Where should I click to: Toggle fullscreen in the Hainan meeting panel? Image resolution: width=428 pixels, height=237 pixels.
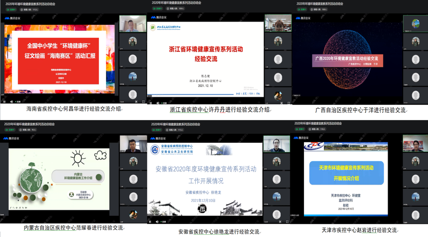click(144, 101)
